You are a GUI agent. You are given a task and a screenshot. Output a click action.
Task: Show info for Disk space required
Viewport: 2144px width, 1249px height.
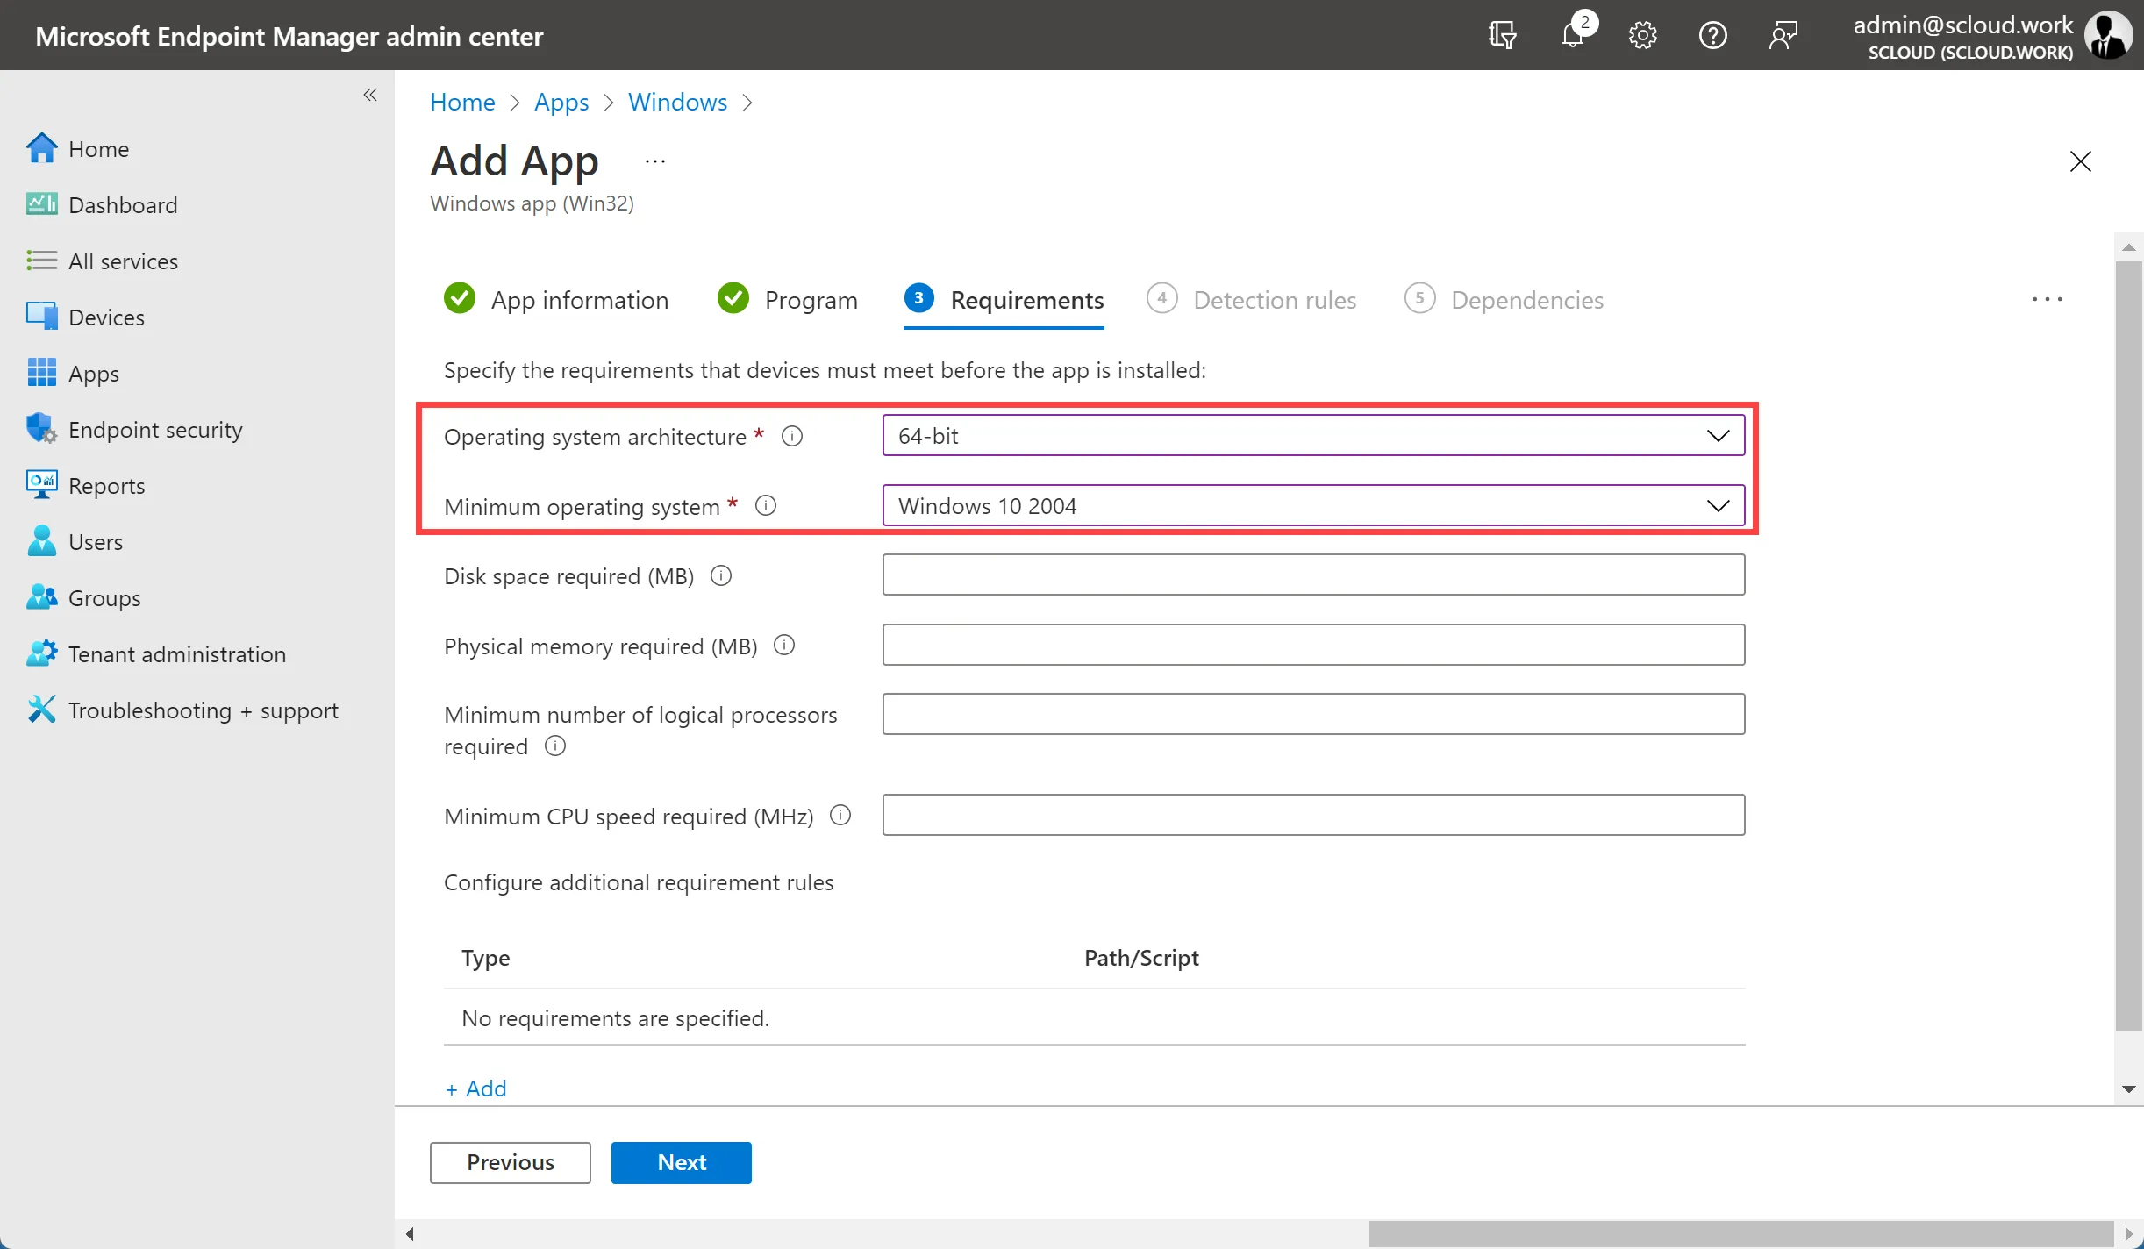click(x=721, y=576)
